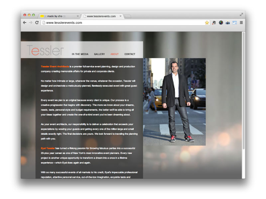Click the page vertical scrollbar thumb

pos(244,91)
